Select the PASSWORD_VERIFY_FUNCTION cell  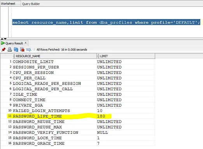click(x=54, y=133)
